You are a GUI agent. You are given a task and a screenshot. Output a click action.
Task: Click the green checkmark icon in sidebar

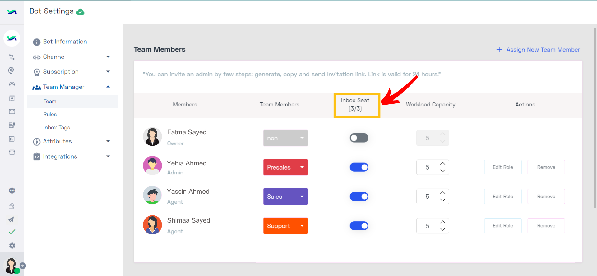[x=12, y=232]
